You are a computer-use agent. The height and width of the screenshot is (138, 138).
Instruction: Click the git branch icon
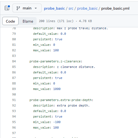click(x=18, y=8)
